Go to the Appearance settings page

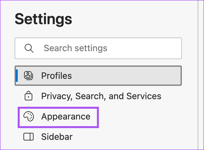pos(66,117)
